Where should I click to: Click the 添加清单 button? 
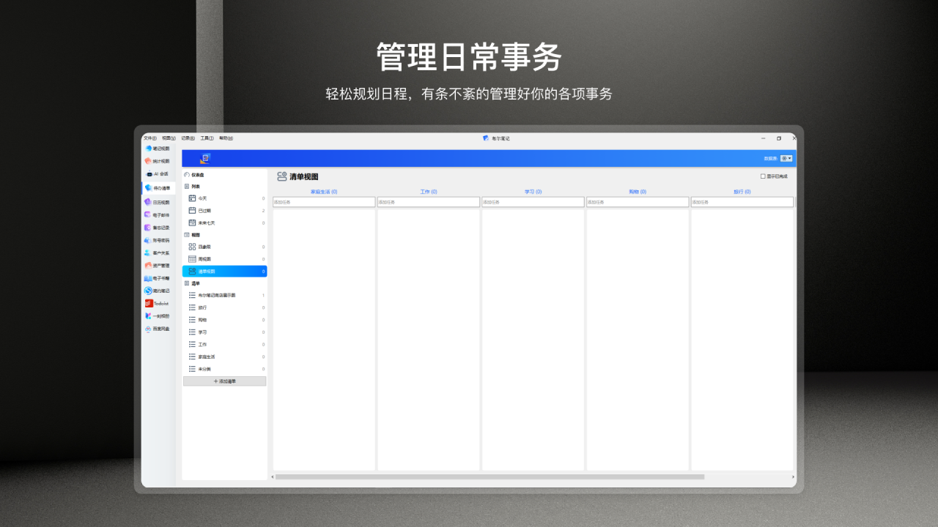pos(224,381)
